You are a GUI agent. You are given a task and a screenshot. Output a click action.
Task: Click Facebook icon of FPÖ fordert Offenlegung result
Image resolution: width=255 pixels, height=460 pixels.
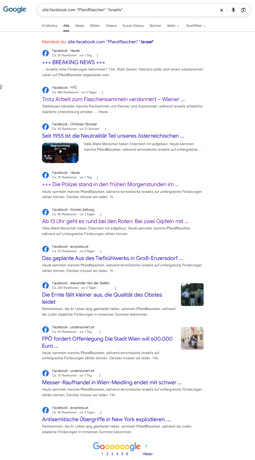(x=45, y=329)
